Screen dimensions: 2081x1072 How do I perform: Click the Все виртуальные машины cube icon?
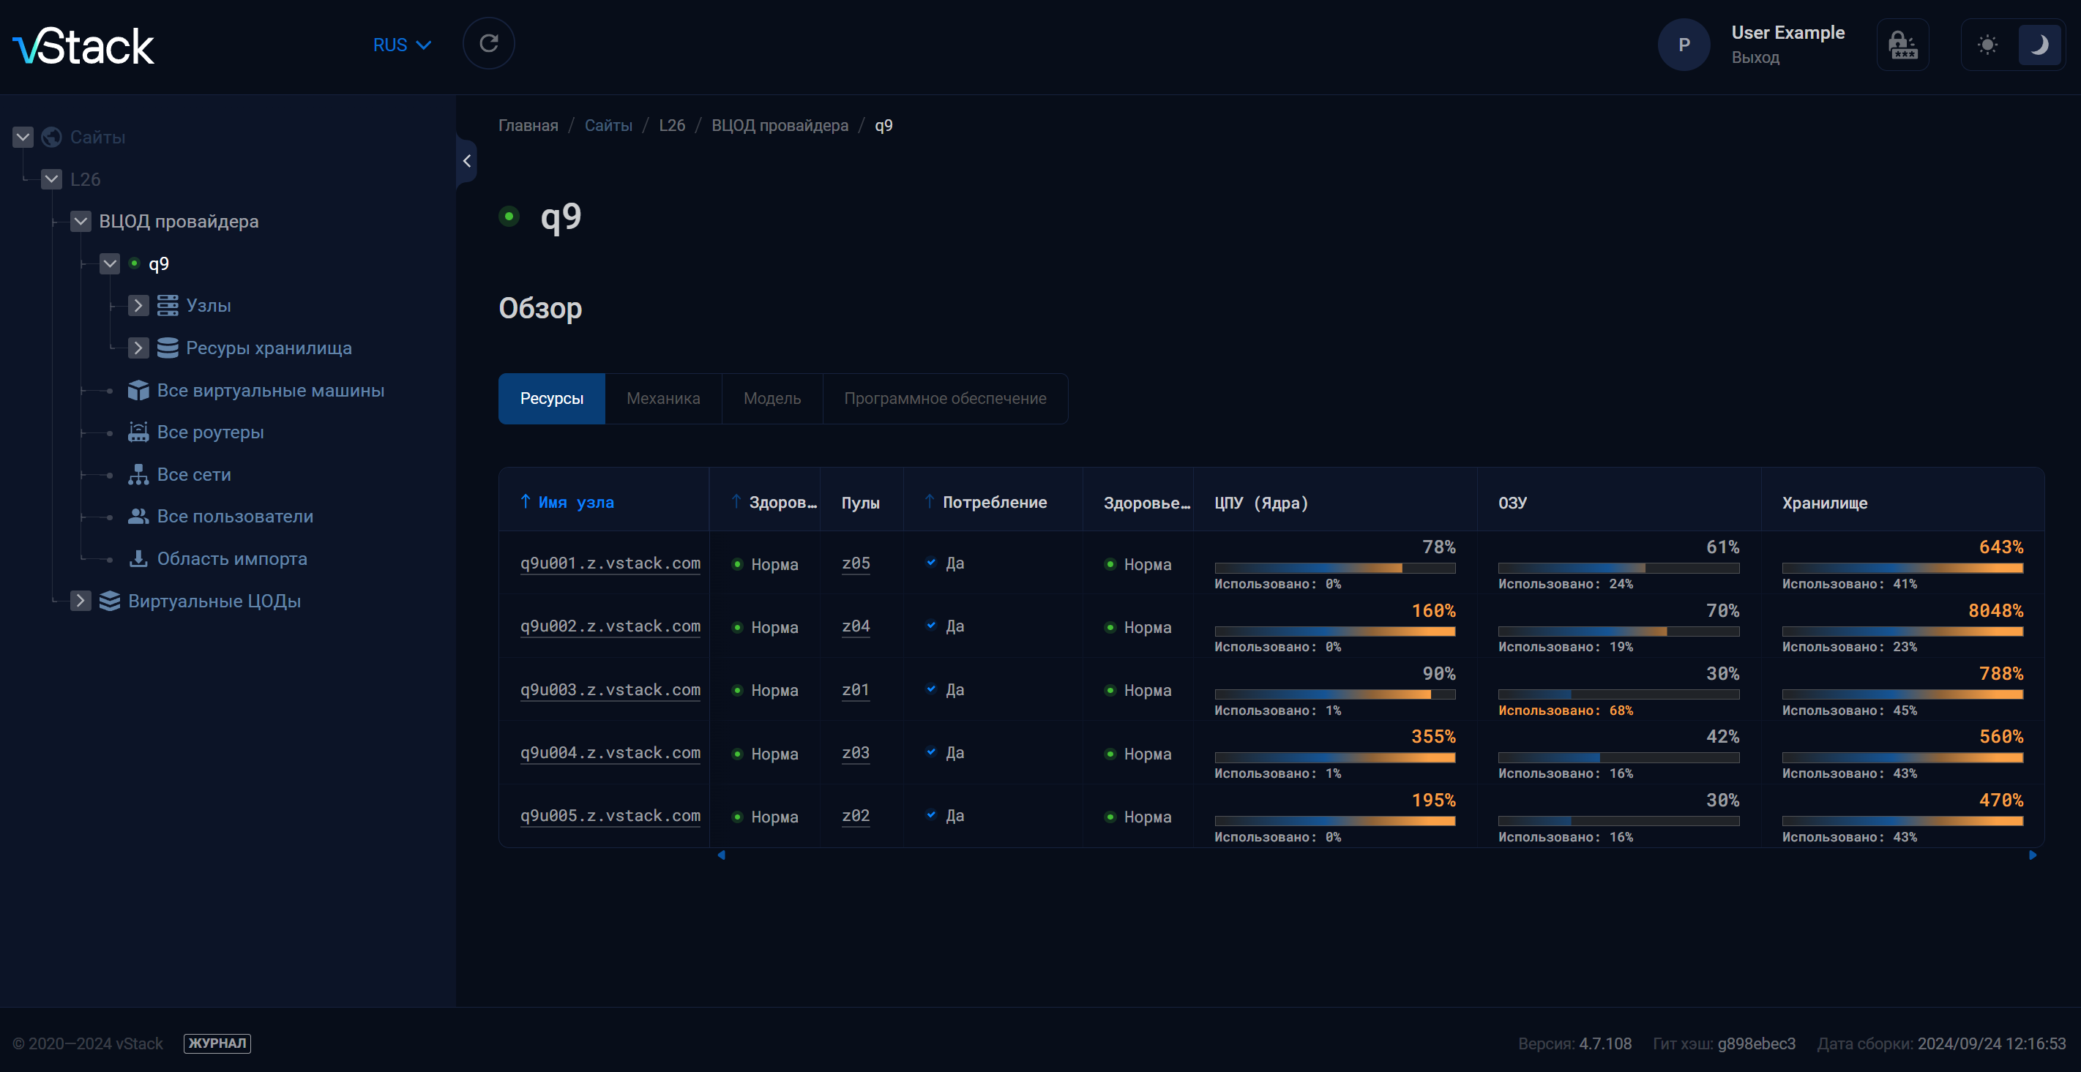pyautogui.click(x=138, y=390)
